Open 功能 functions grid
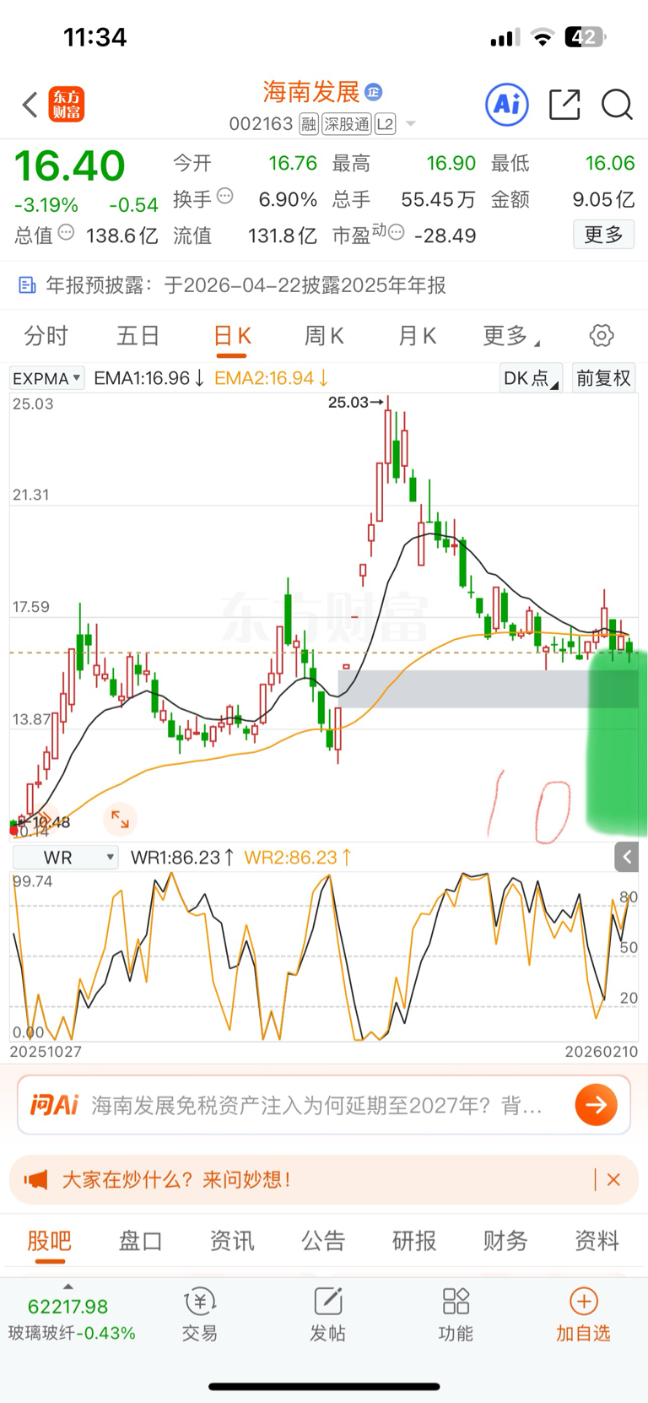Screen dimensions: 648x1403 coord(456,1315)
